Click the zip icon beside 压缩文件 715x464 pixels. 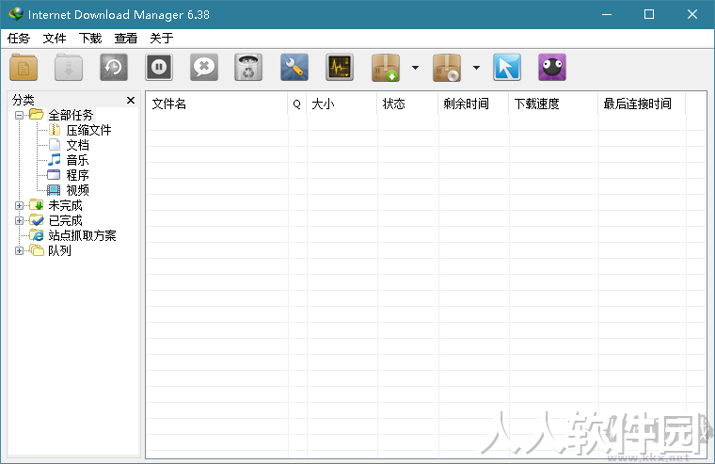(55, 130)
